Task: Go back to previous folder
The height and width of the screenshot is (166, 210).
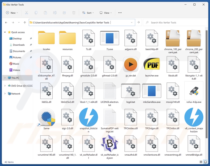Action: coord(6,23)
